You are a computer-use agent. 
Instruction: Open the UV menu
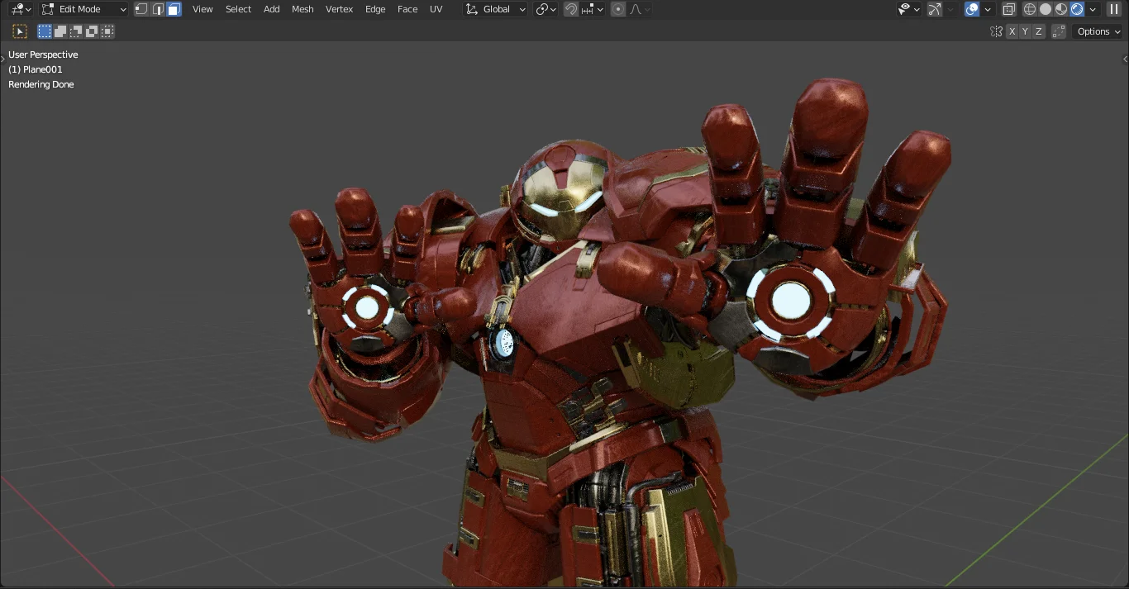[436, 9]
